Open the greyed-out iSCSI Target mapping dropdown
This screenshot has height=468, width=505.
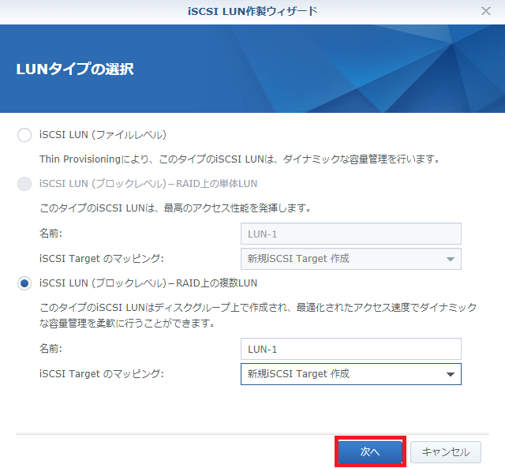(x=339, y=259)
